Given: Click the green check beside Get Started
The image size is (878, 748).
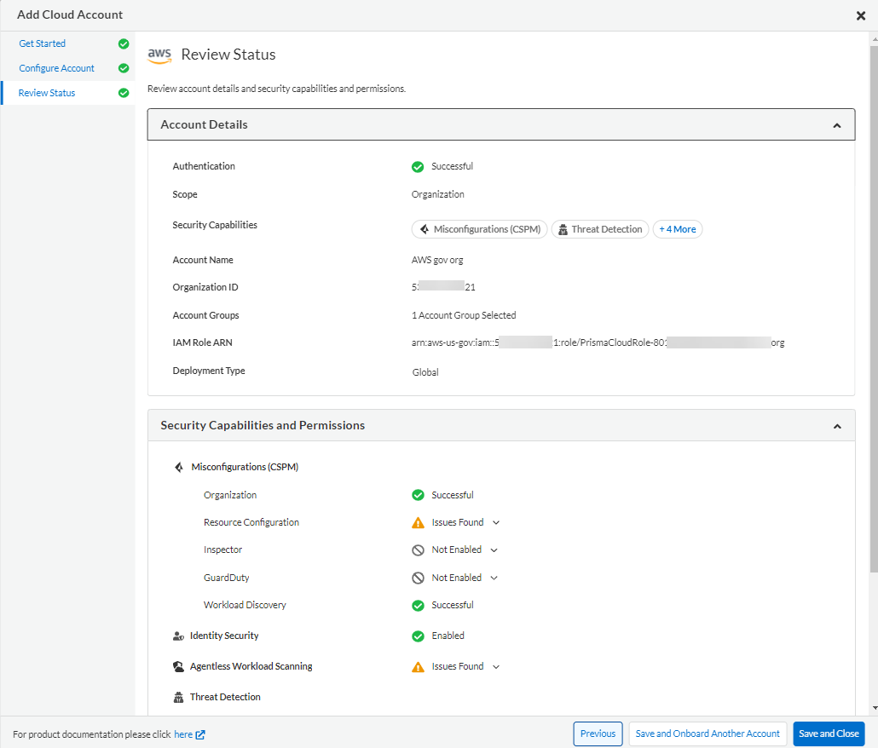Looking at the screenshot, I should 124,43.
